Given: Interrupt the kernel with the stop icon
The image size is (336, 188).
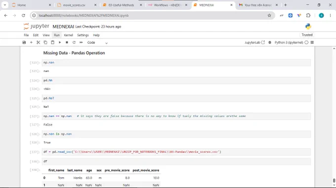Looking at the screenshot, I should point(67,42).
